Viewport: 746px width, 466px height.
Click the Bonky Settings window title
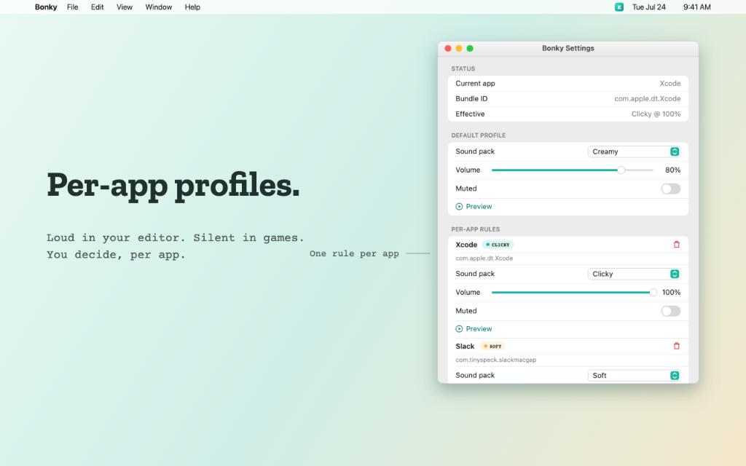[568, 48]
